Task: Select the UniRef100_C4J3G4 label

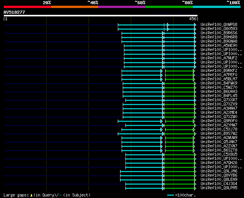Action: pos(219,184)
